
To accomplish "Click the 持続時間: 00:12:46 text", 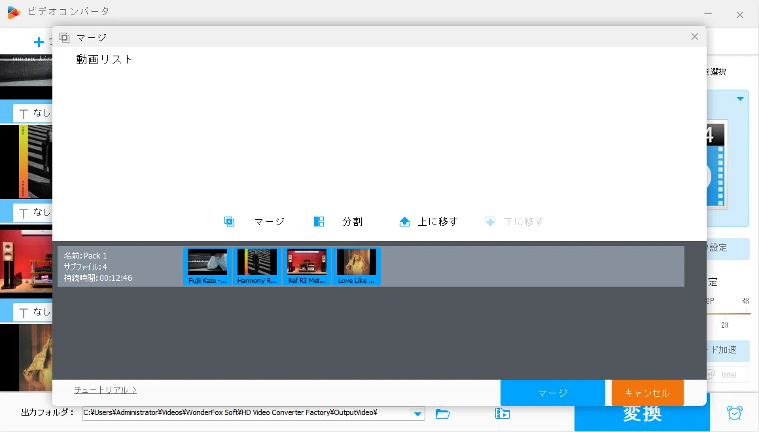I will [x=97, y=278].
